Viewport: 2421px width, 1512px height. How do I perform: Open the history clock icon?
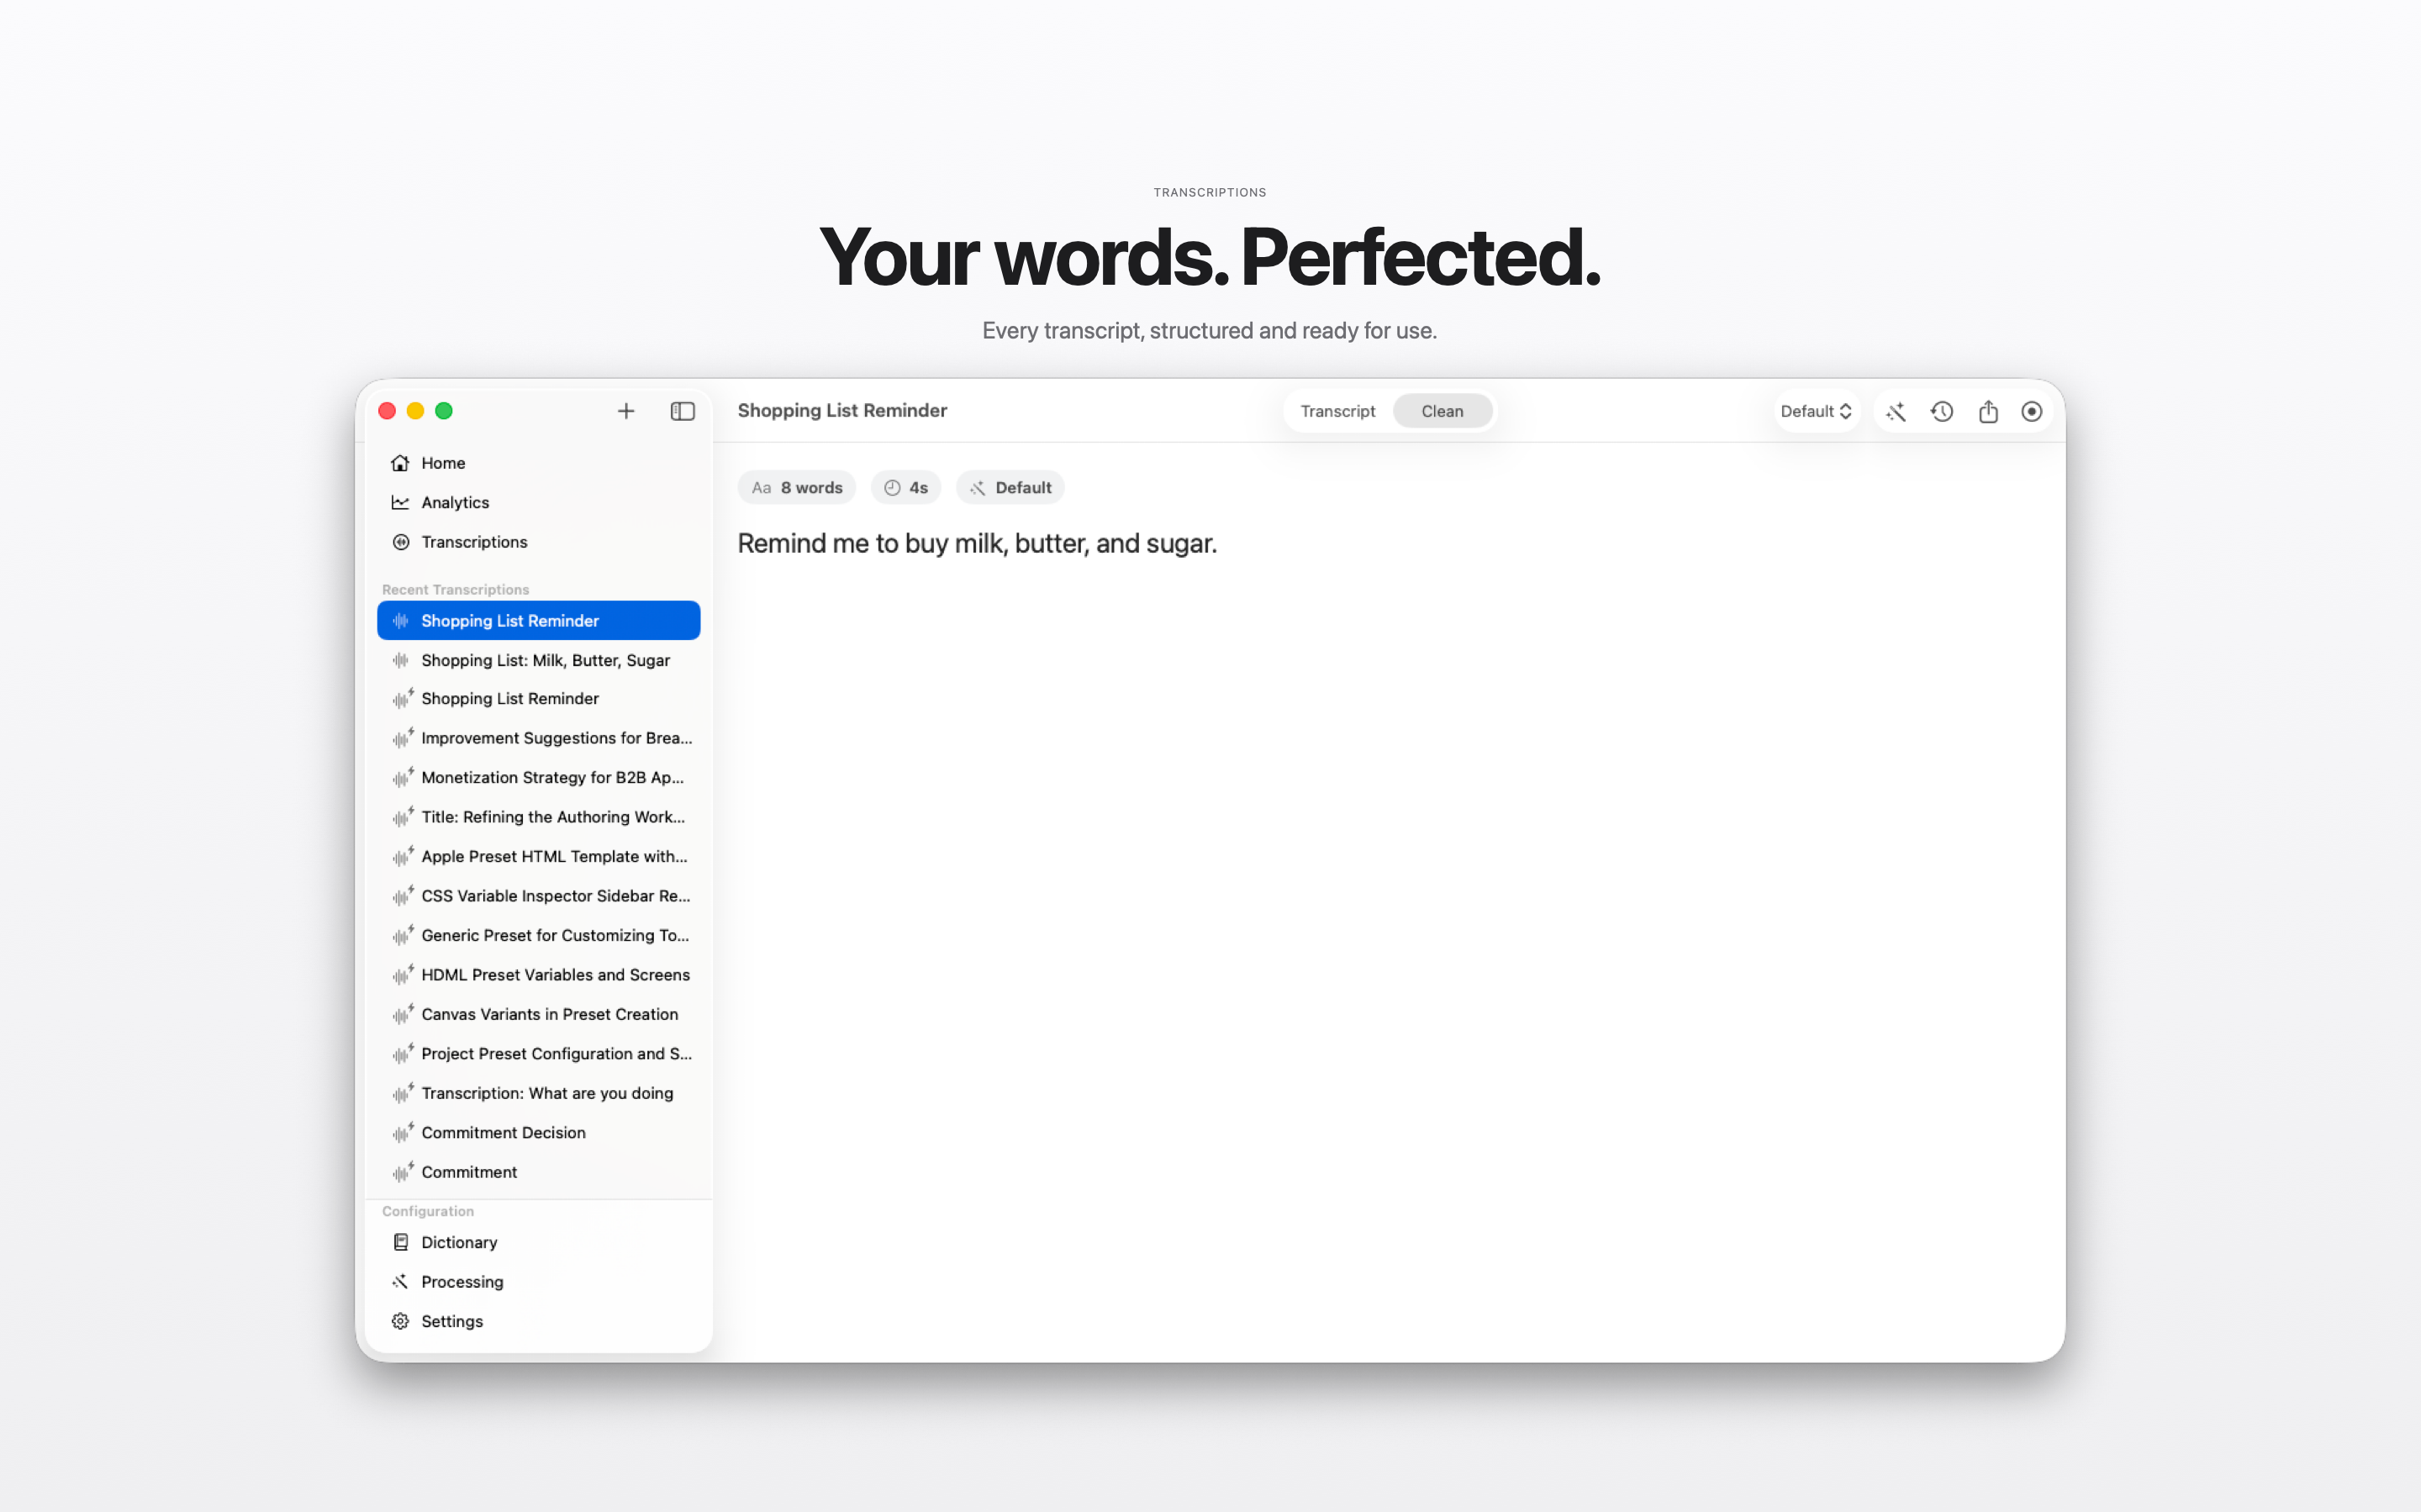coord(1942,411)
